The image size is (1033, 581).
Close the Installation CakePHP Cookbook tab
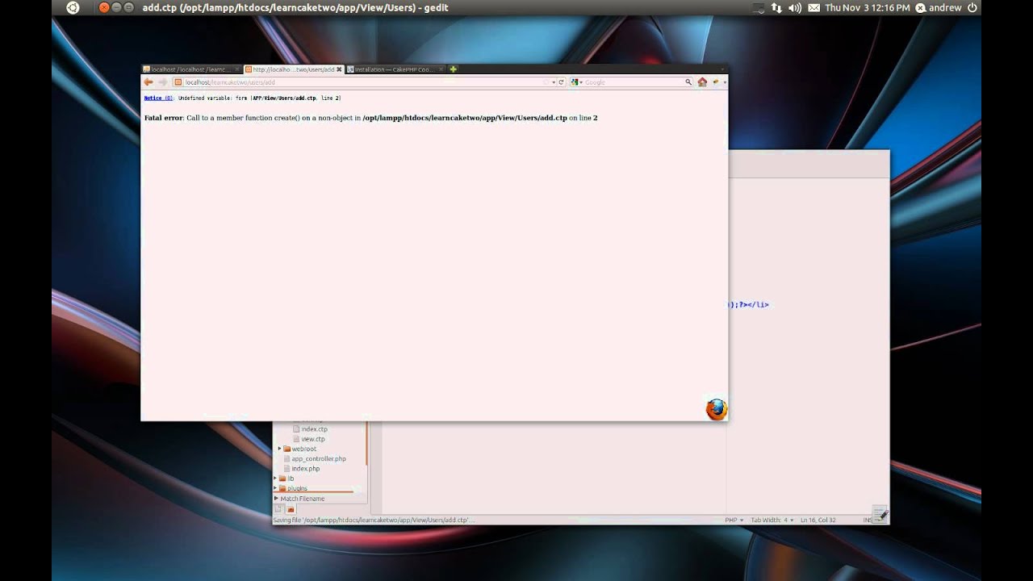pos(441,69)
